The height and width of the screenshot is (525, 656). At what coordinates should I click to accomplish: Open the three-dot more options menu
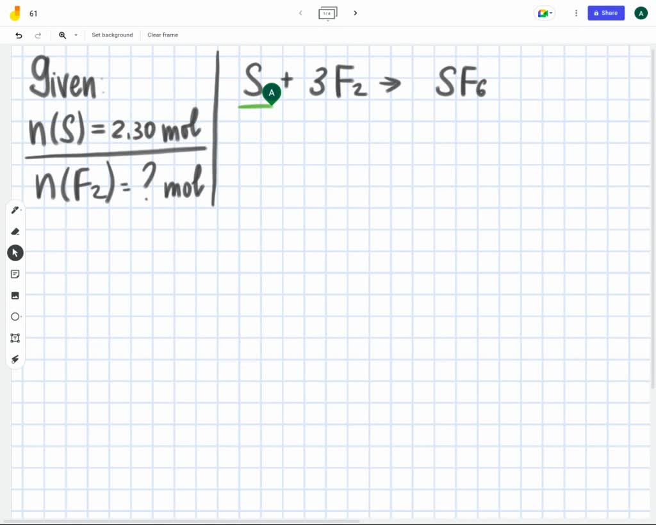(576, 13)
